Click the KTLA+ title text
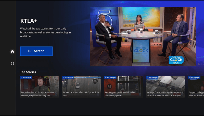The width and height of the screenshot is (204, 116). pos(29,21)
